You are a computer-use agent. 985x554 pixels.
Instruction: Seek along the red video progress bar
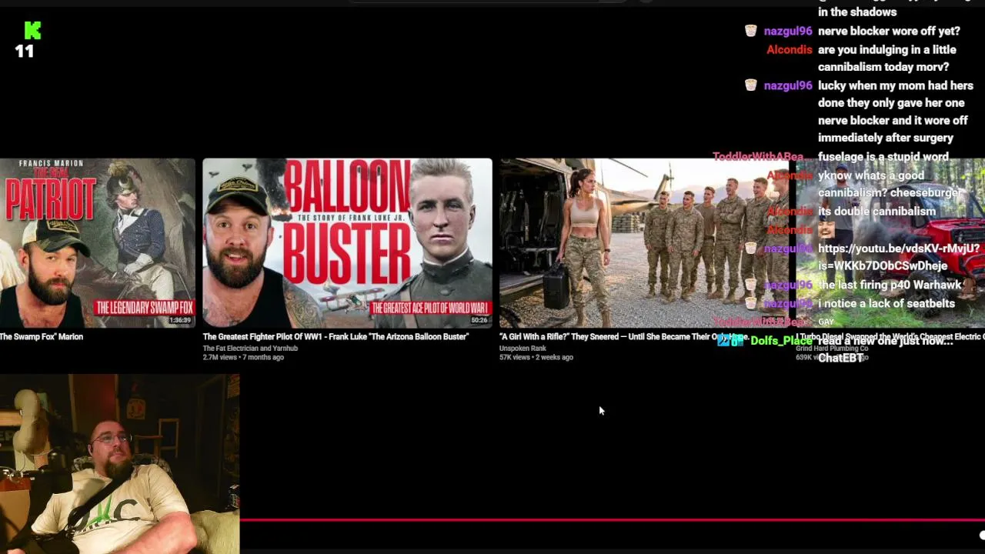click(612, 520)
